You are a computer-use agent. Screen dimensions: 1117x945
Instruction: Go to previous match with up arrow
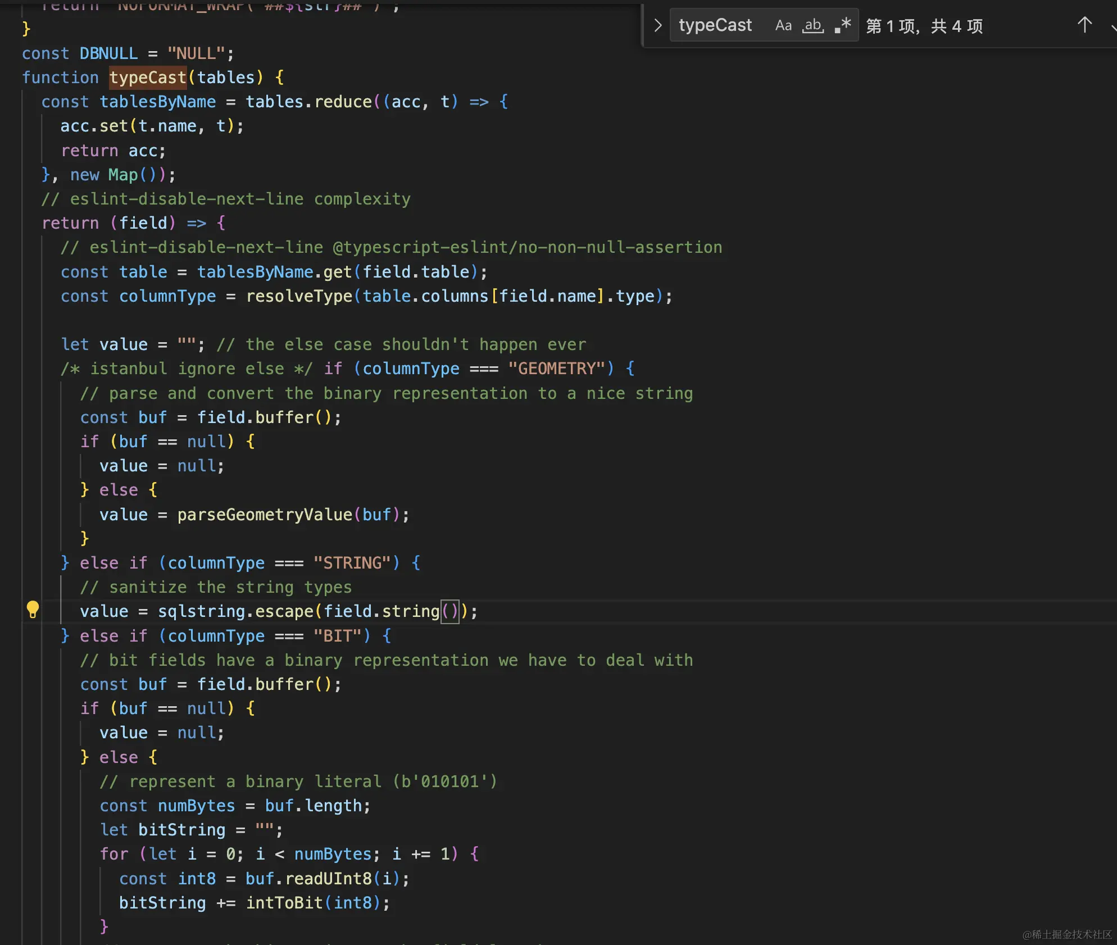(1084, 25)
